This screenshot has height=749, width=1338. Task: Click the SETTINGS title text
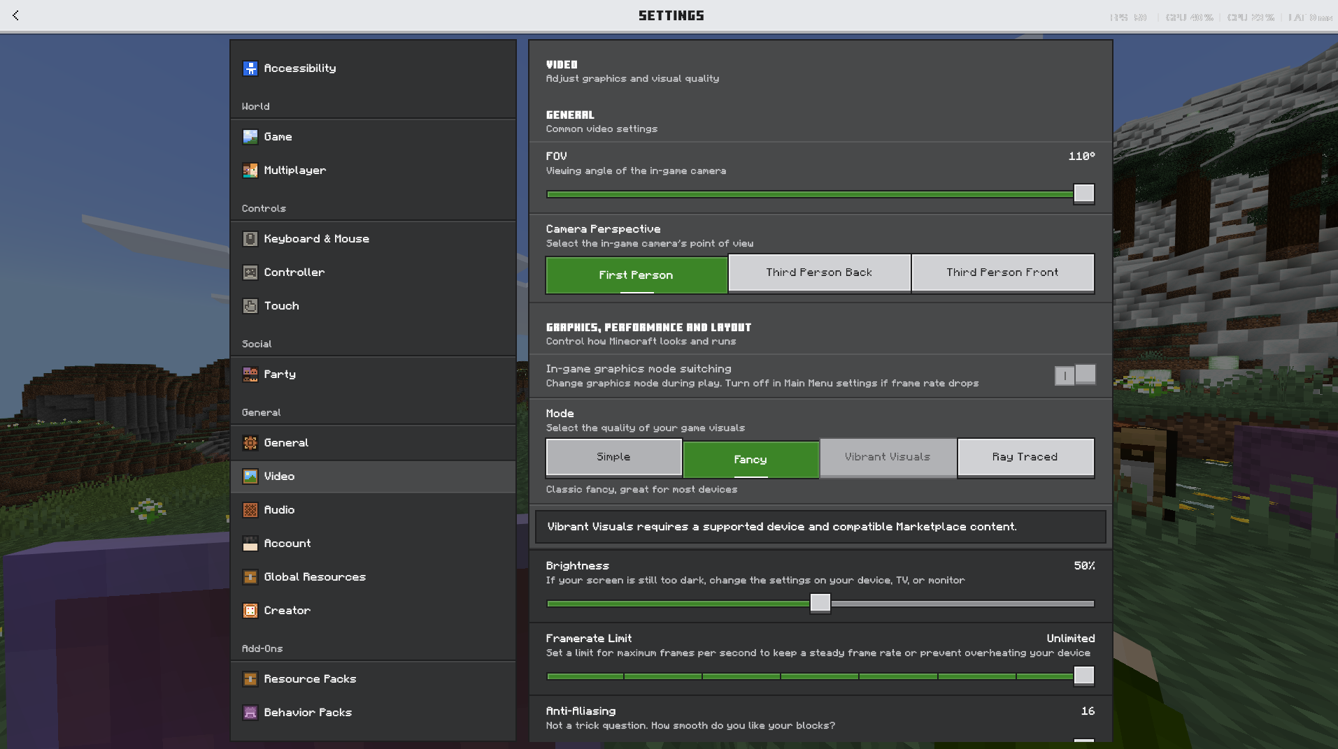point(671,15)
